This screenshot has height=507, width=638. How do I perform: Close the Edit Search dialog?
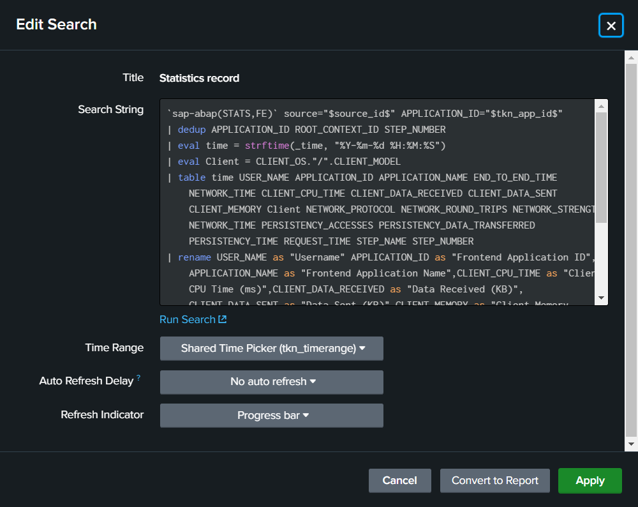pyautogui.click(x=611, y=26)
